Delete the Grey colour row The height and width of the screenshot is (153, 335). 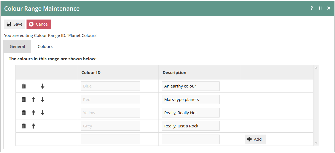coord(24,126)
